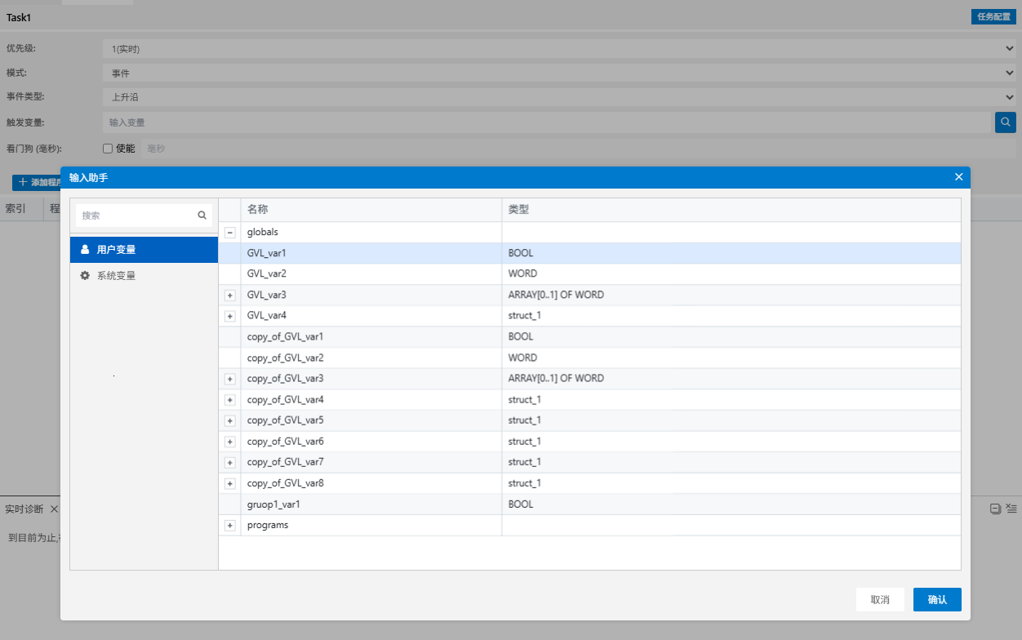Close the 实时诊断 tab

pos(54,509)
